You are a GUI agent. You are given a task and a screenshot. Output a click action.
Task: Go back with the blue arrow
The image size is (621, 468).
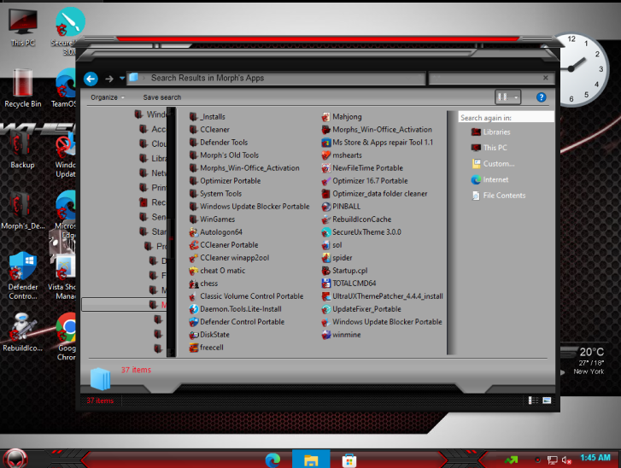point(91,79)
